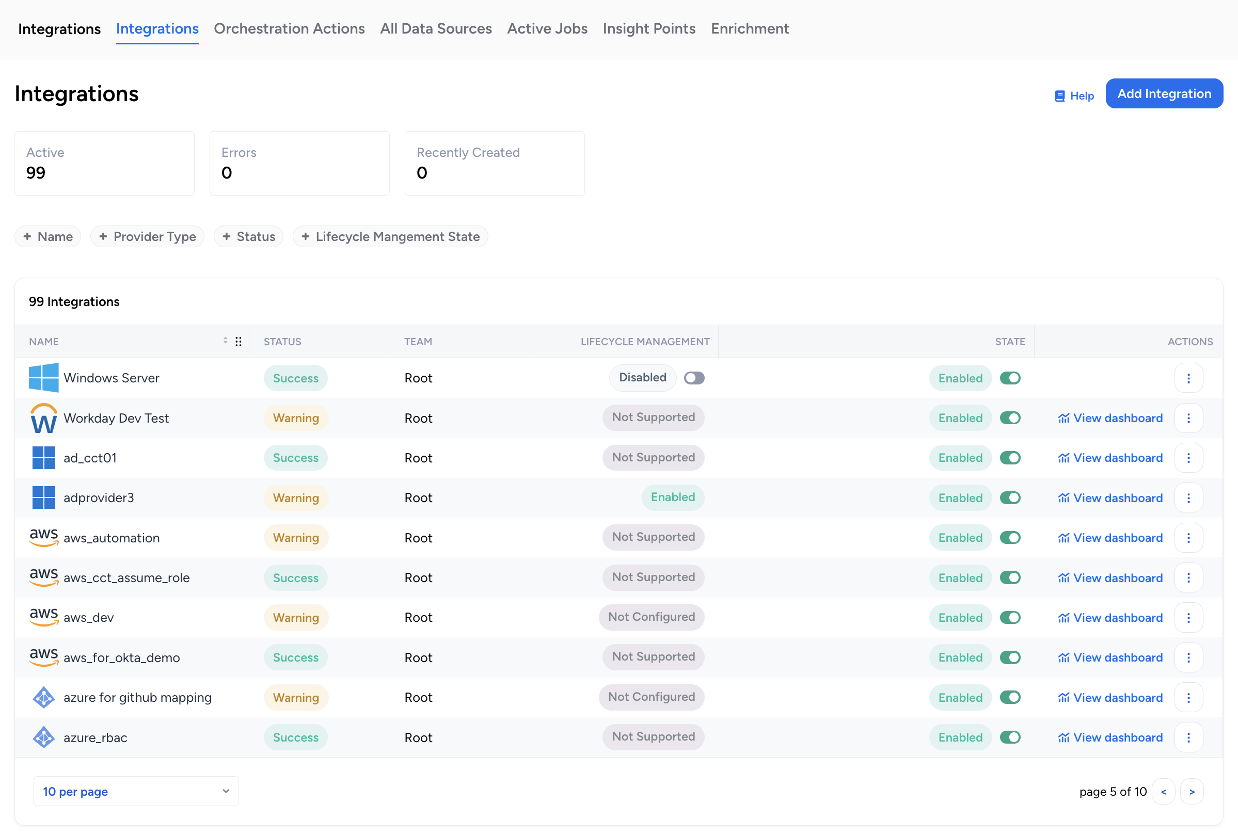Screen dimensions: 1238x836
Task: Click the Not Configured badge for aws_dev
Action: 652,617
